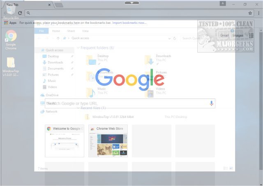Expand the Explorer address history dropdown

[169, 39]
